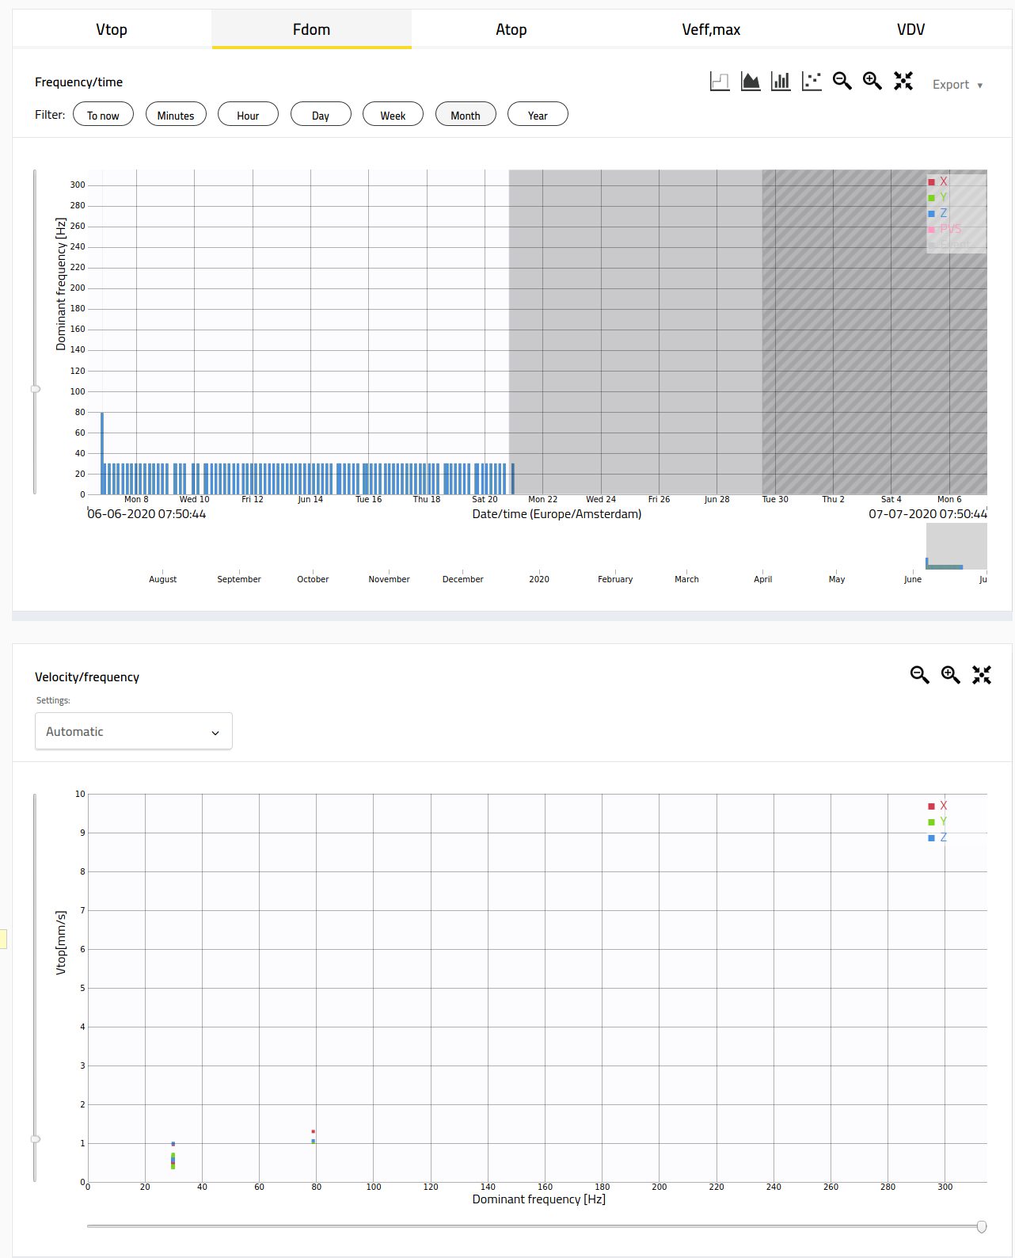Toggle PVS series in Frequency/time legend

pyautogui.click(x=949, y=229)
